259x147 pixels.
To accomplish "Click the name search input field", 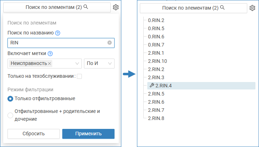I will [x=57, y=43].
